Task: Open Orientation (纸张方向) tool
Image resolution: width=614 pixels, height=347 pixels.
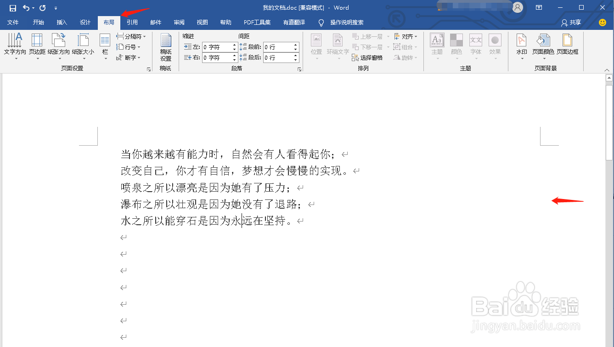Action: (59, 46)
